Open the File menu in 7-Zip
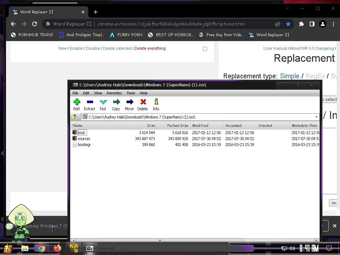 pyautogui.click(x=75, y=93)
